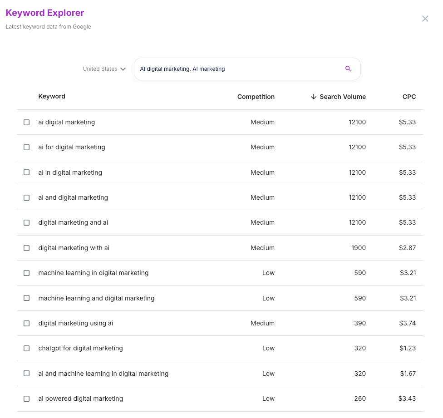Screen dimensions: 443x418
Task: Click the Keyword Explorer title
Action: 45,13
